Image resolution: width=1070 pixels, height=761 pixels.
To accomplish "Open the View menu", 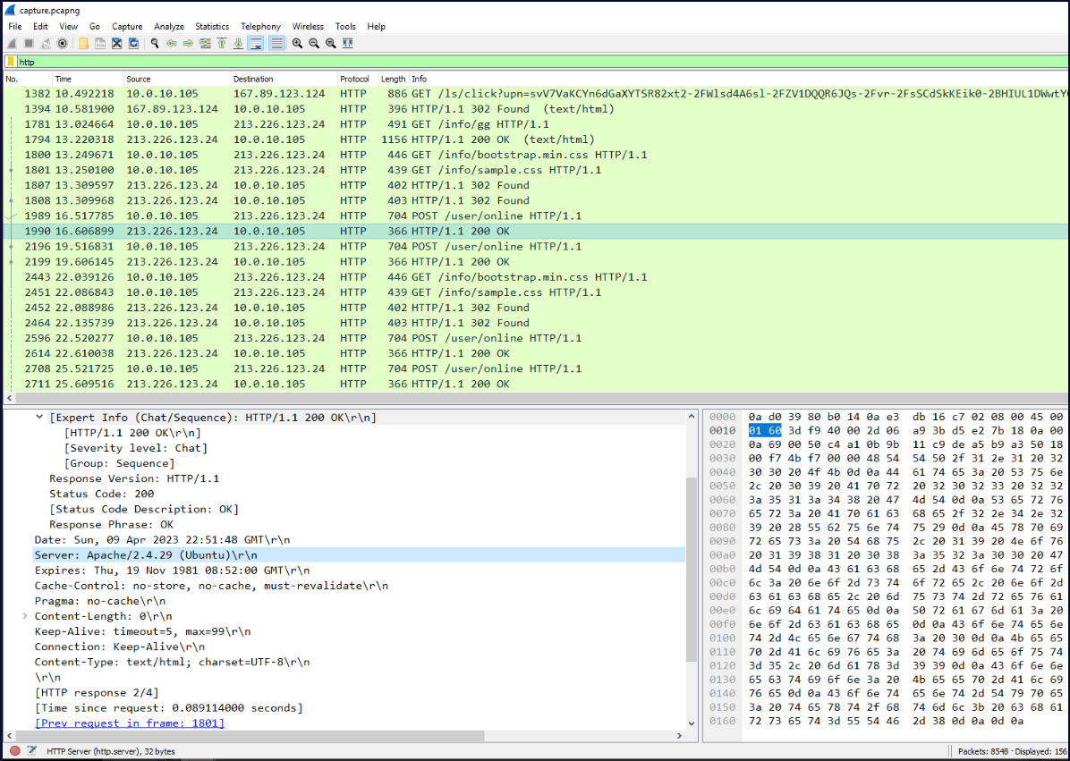I will (68, 27).
